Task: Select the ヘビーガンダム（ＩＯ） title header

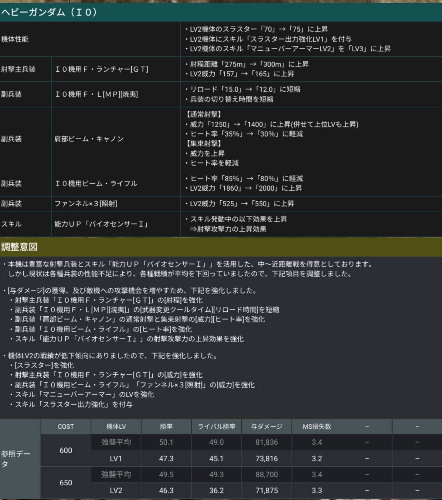Action: [x=221, y=12]
